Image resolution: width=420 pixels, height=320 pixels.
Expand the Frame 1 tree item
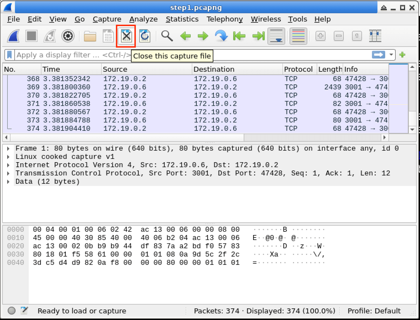tap(8, 149)
